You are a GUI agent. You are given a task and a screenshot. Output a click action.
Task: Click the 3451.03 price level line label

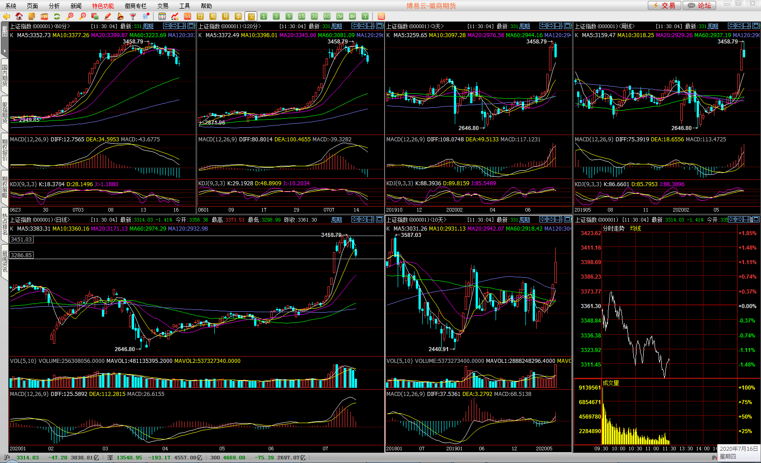[x=21, y=240]
